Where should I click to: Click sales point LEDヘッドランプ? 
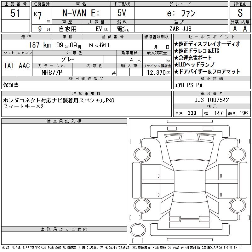[x=194, y=65]
